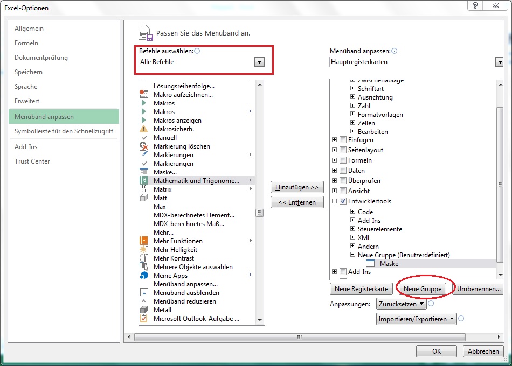512x366 pixels.
Task: Click the Makrosicherh. warning icon
Action: (144, 129)
